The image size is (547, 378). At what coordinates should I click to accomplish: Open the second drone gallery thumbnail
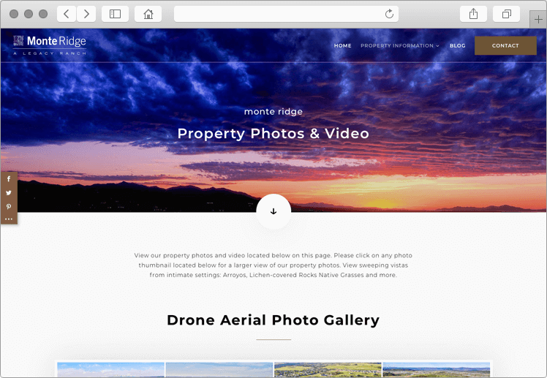[219, 370]
